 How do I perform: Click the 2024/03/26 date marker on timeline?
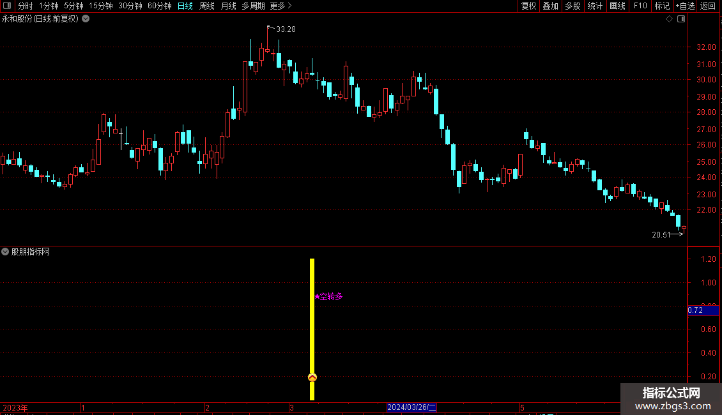[411, 407]
